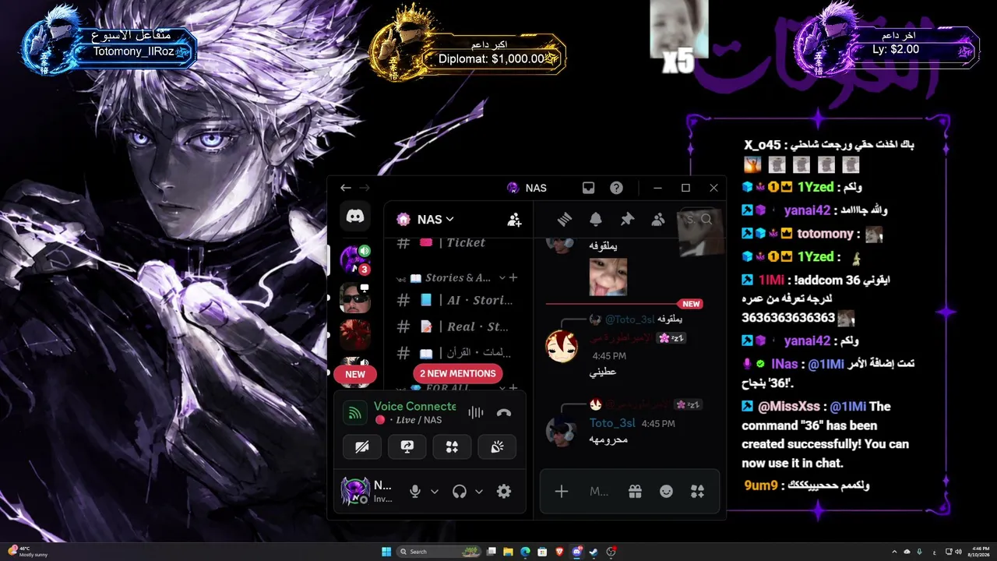Open Steam from taskbar
The image size is (997, 561).
594,552
